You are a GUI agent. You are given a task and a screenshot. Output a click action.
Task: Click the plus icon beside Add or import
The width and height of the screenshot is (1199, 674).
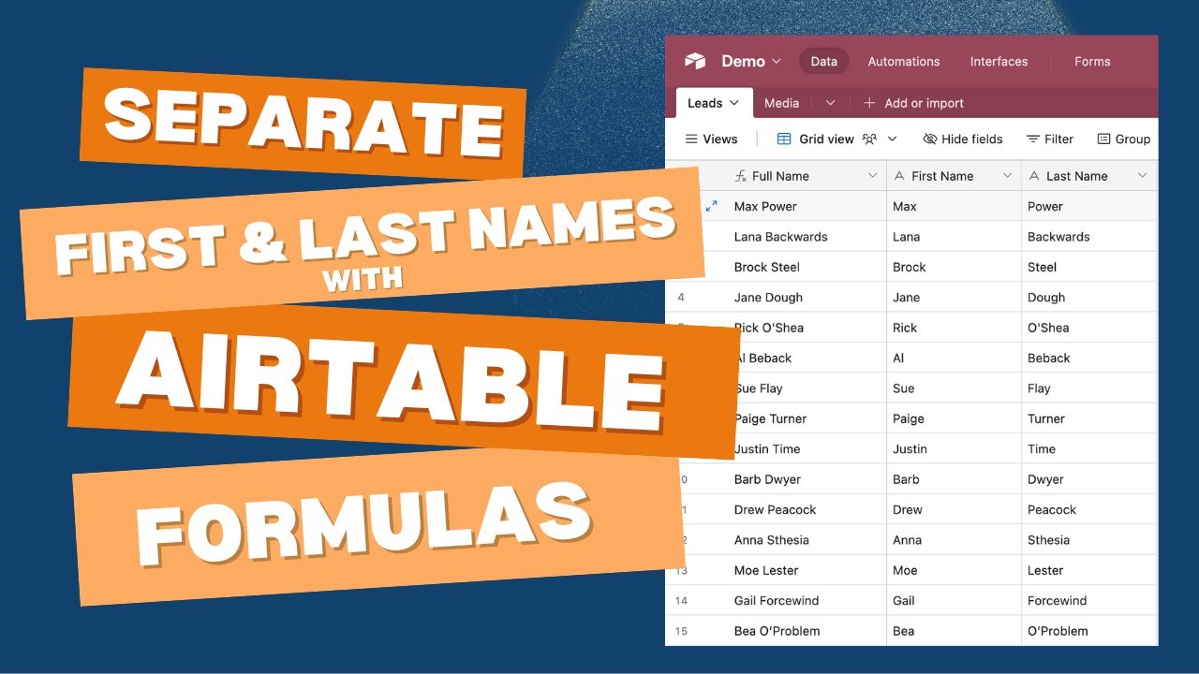869,103
